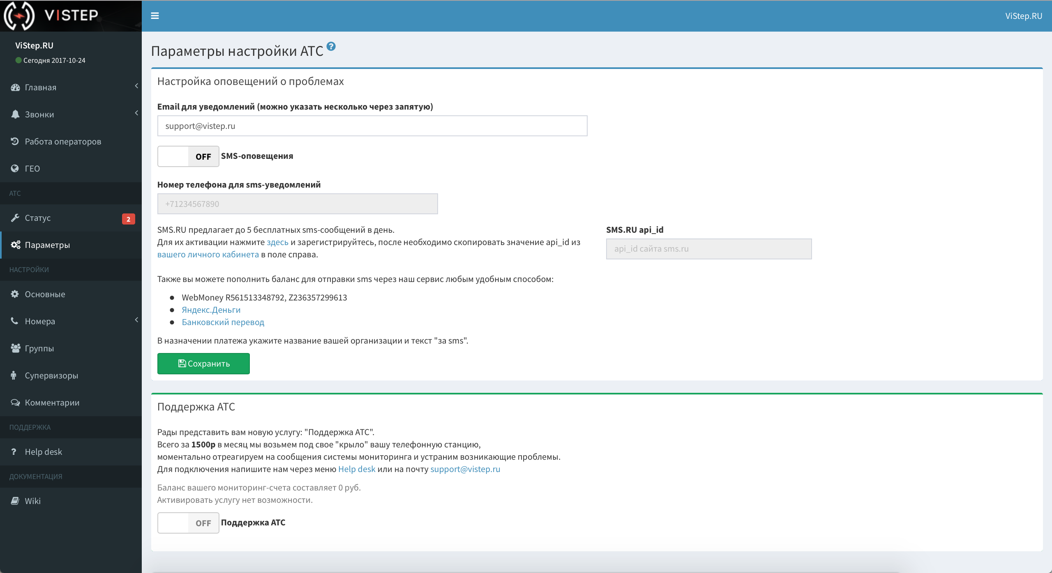Click the Комментарии chat bubbles icon
This screenshot has height=573, width=1052.
pyautogui.click(x=15, y=402)
